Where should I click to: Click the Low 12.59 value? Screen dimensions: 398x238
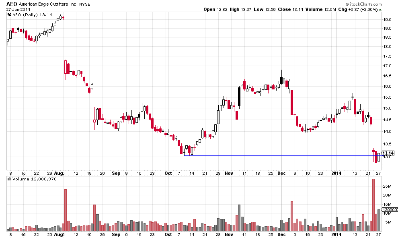click(265, 9)
